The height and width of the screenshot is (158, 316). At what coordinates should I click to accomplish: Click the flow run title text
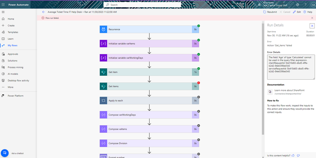tap(82, 12)
